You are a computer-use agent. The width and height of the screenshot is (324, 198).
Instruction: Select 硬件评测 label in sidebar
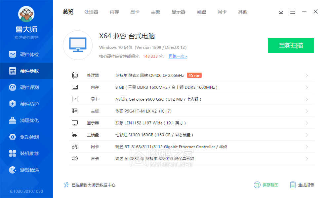(x=29, y=87)
